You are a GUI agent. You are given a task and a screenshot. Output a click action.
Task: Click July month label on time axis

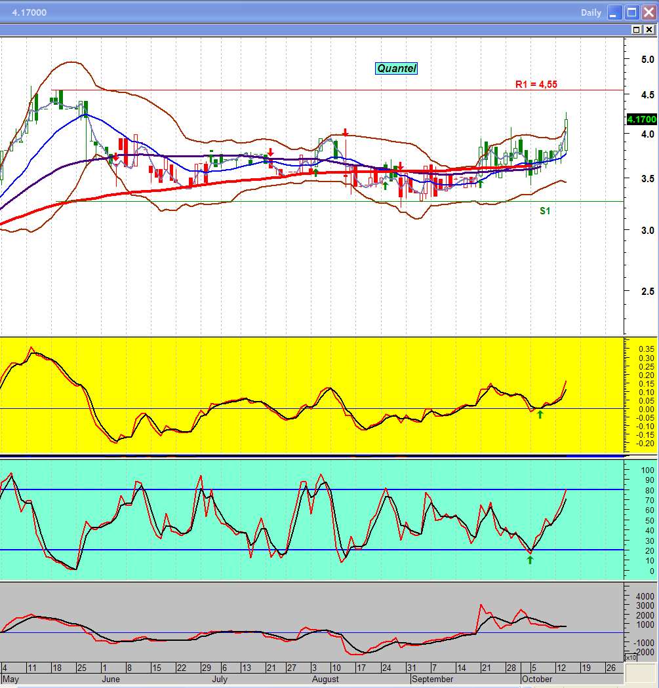(220, 679)
